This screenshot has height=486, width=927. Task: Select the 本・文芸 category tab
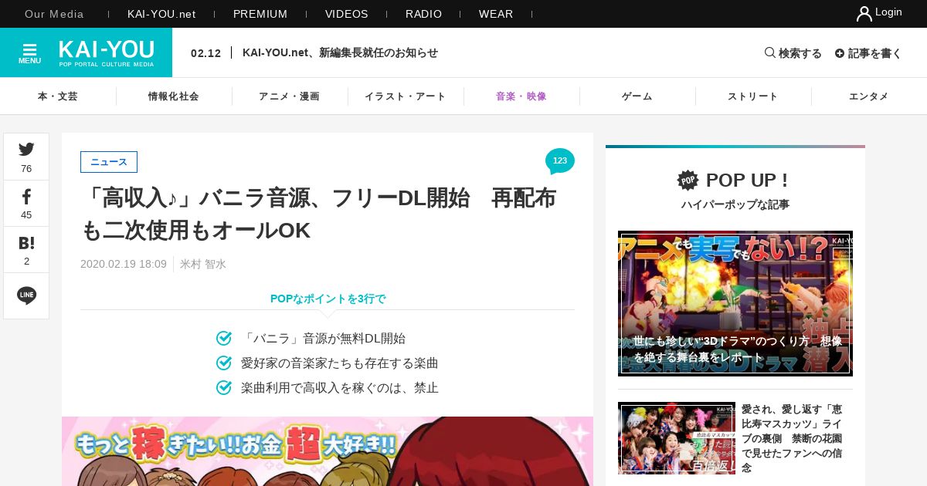click(x=58, y=96)
